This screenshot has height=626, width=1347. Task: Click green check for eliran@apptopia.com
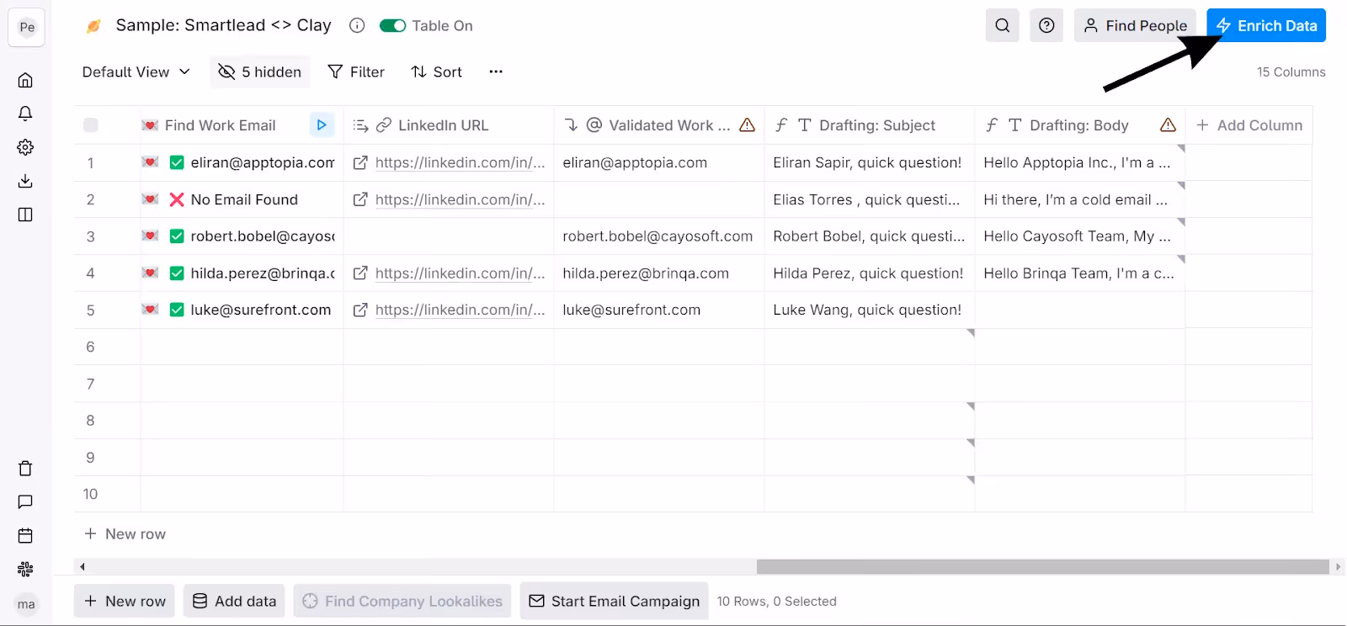[x=177, y=162]
